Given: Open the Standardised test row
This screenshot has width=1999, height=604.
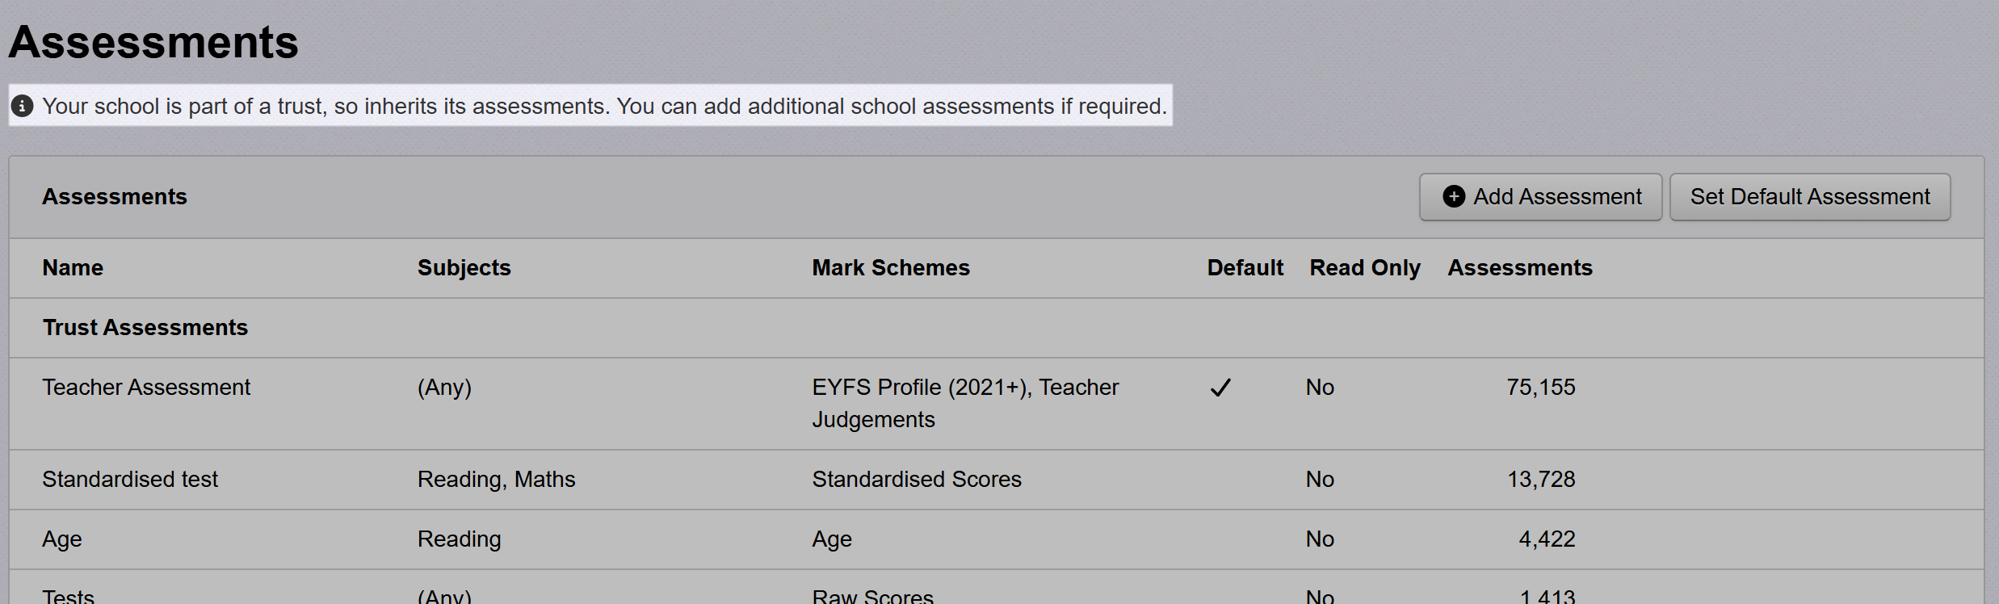Looking at the screenshot, I should click(130, 480).
